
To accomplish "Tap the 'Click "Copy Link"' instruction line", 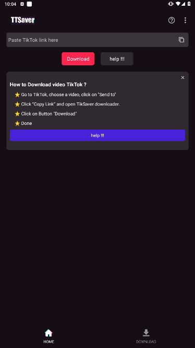I will [x=70, y=104].
